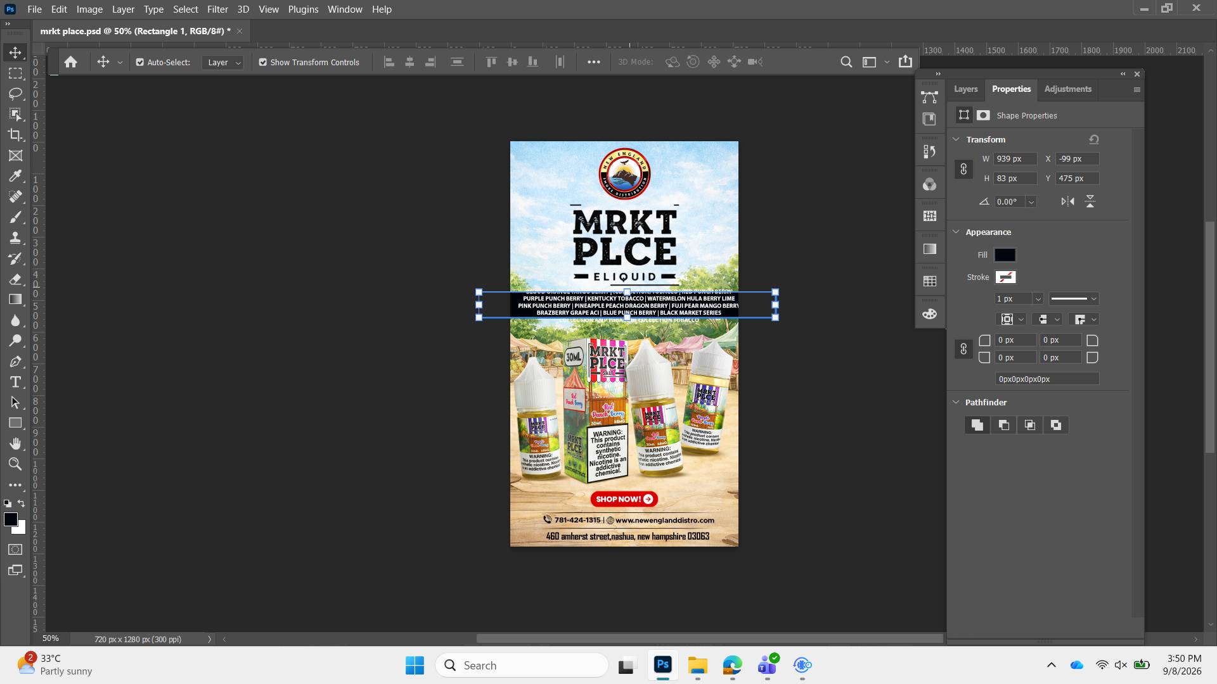This screenshot has height=684, width=1217.
Task: Select the Zoom tool in toolbar
Action: pos(15,464)
